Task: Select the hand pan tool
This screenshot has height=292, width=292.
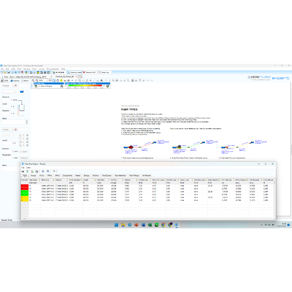Action: (58, 80)
